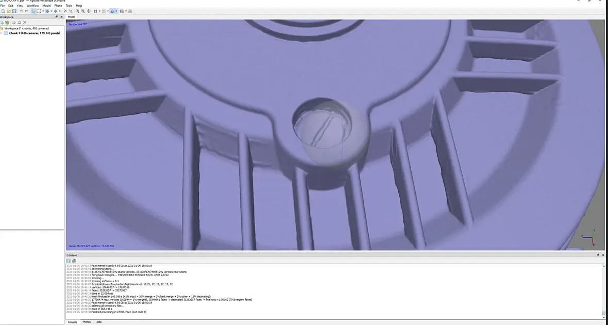Open the Model menu
This screenshot has height=325, width=608.
click(x=46, y=6)
